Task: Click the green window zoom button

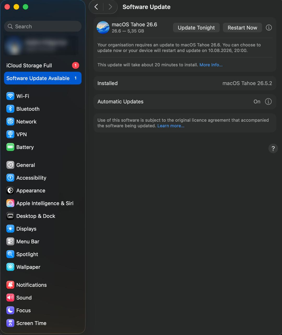Action: coord(25,7)
